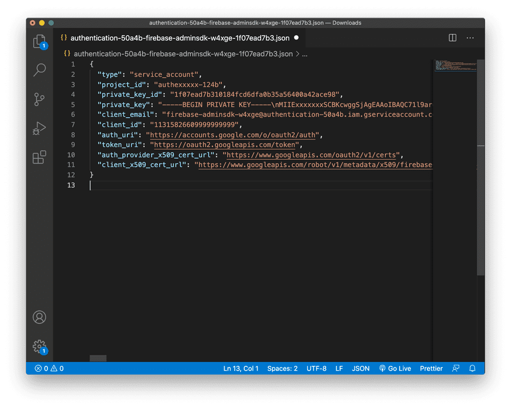Click the horizontal editor scrollbar thumb
This screenshot has height=409, width=511.
98,358
